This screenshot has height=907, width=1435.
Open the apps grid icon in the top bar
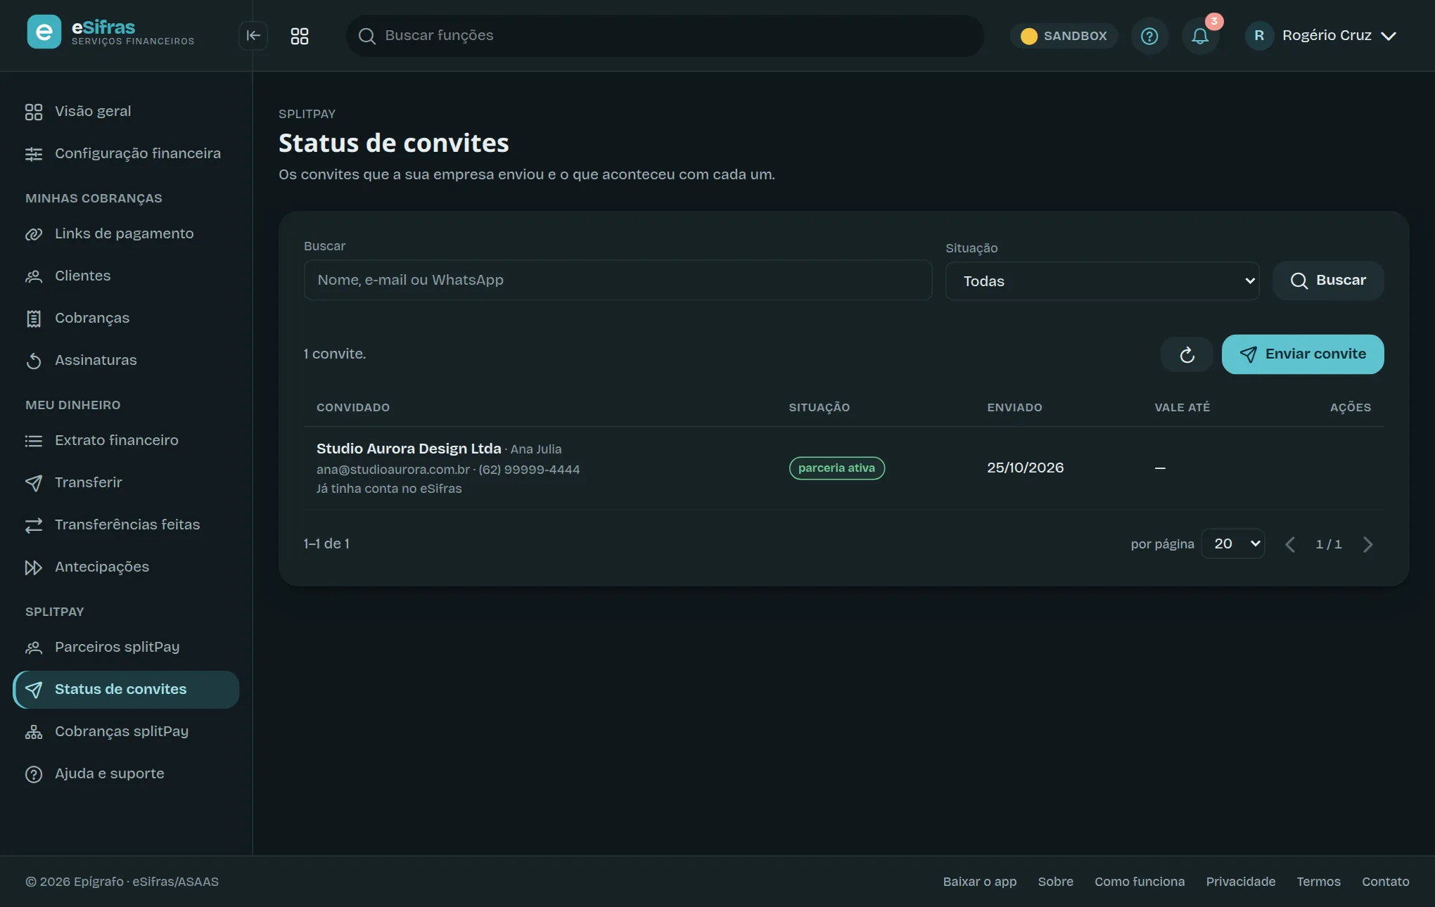tap(300, 36)
